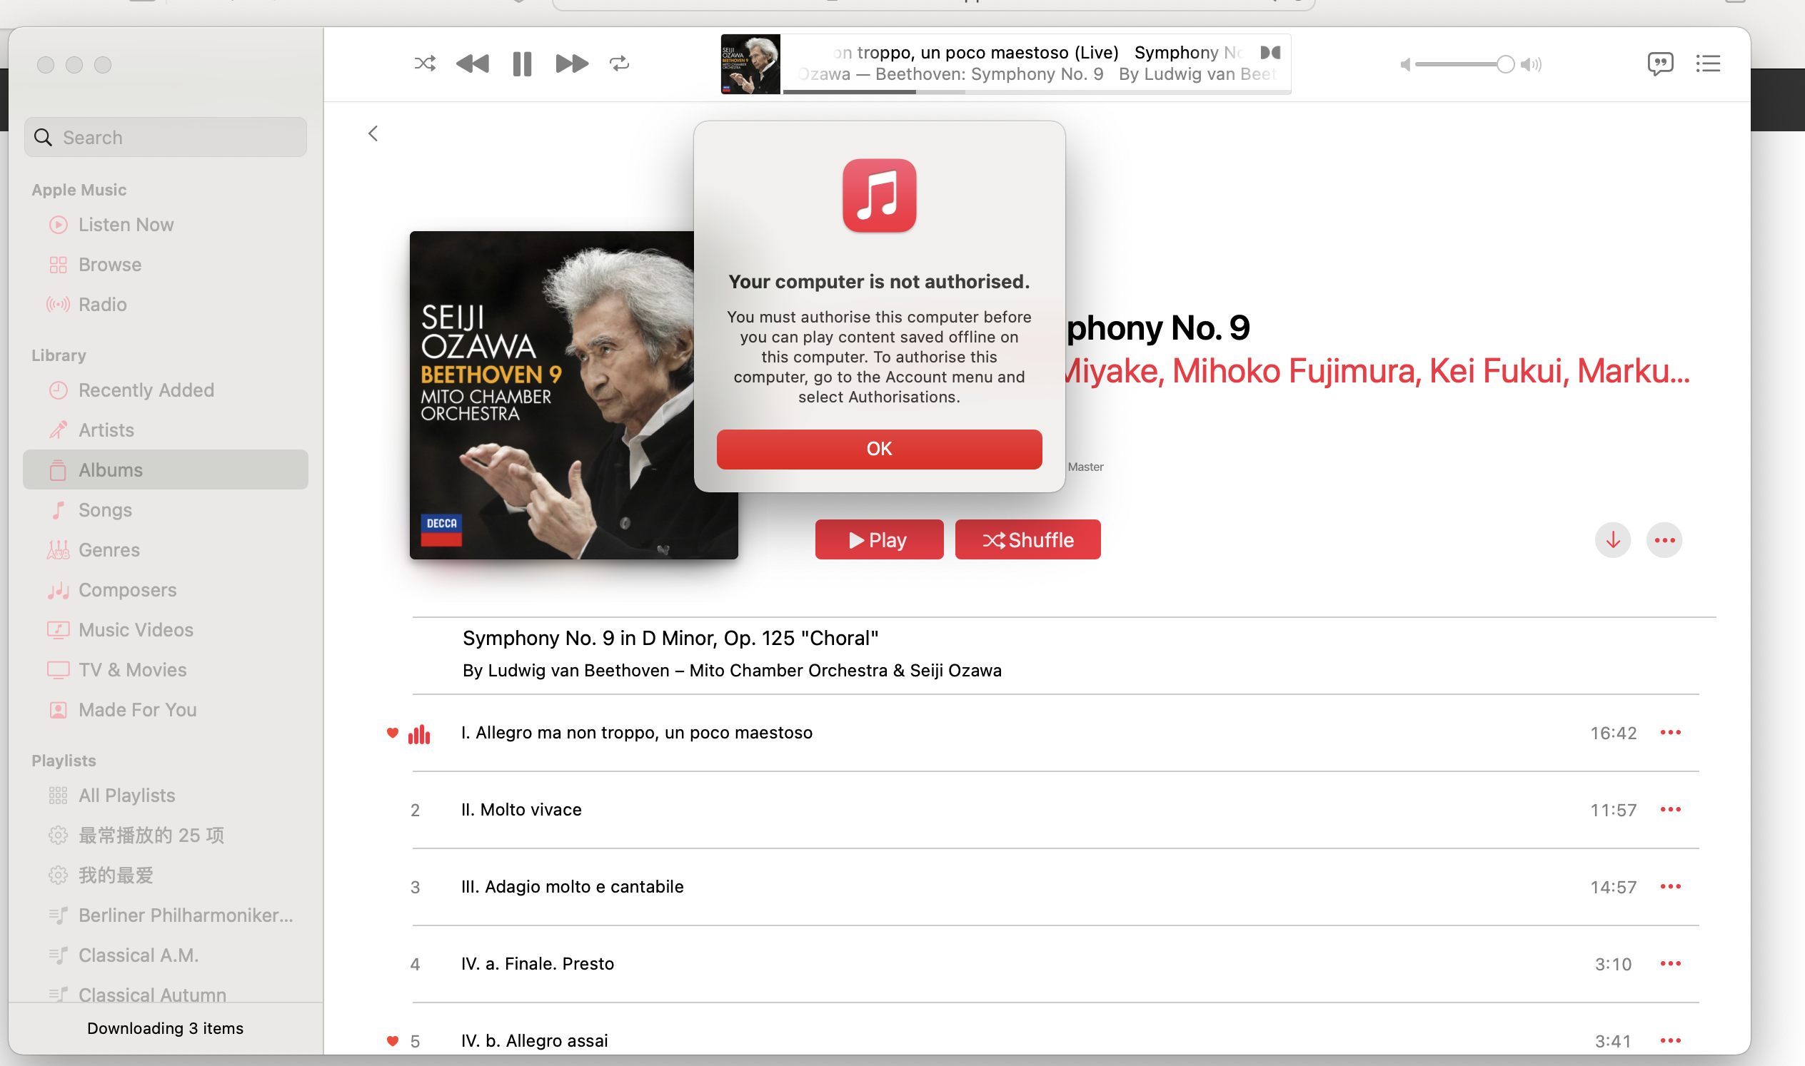Toggle love heart on Allegro ma non troppo
The height and width of the screenshot is (1066, 1805).
coord(393,733)
